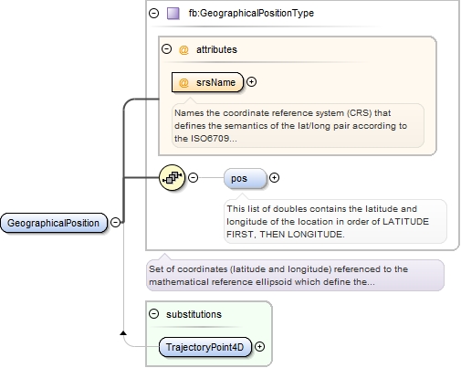Collapse the fb:GeographicalPositionType container
The image size is (461, 368).
point(154,13)
